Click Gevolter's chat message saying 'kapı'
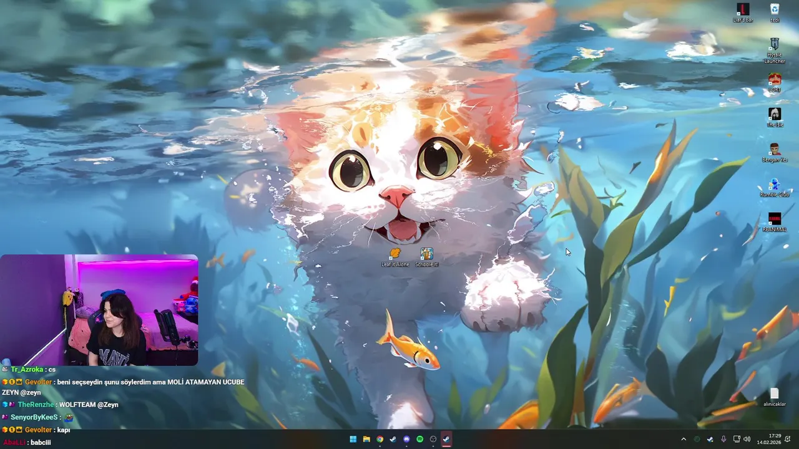Screen dimensions: 799x449 [63, 430]
